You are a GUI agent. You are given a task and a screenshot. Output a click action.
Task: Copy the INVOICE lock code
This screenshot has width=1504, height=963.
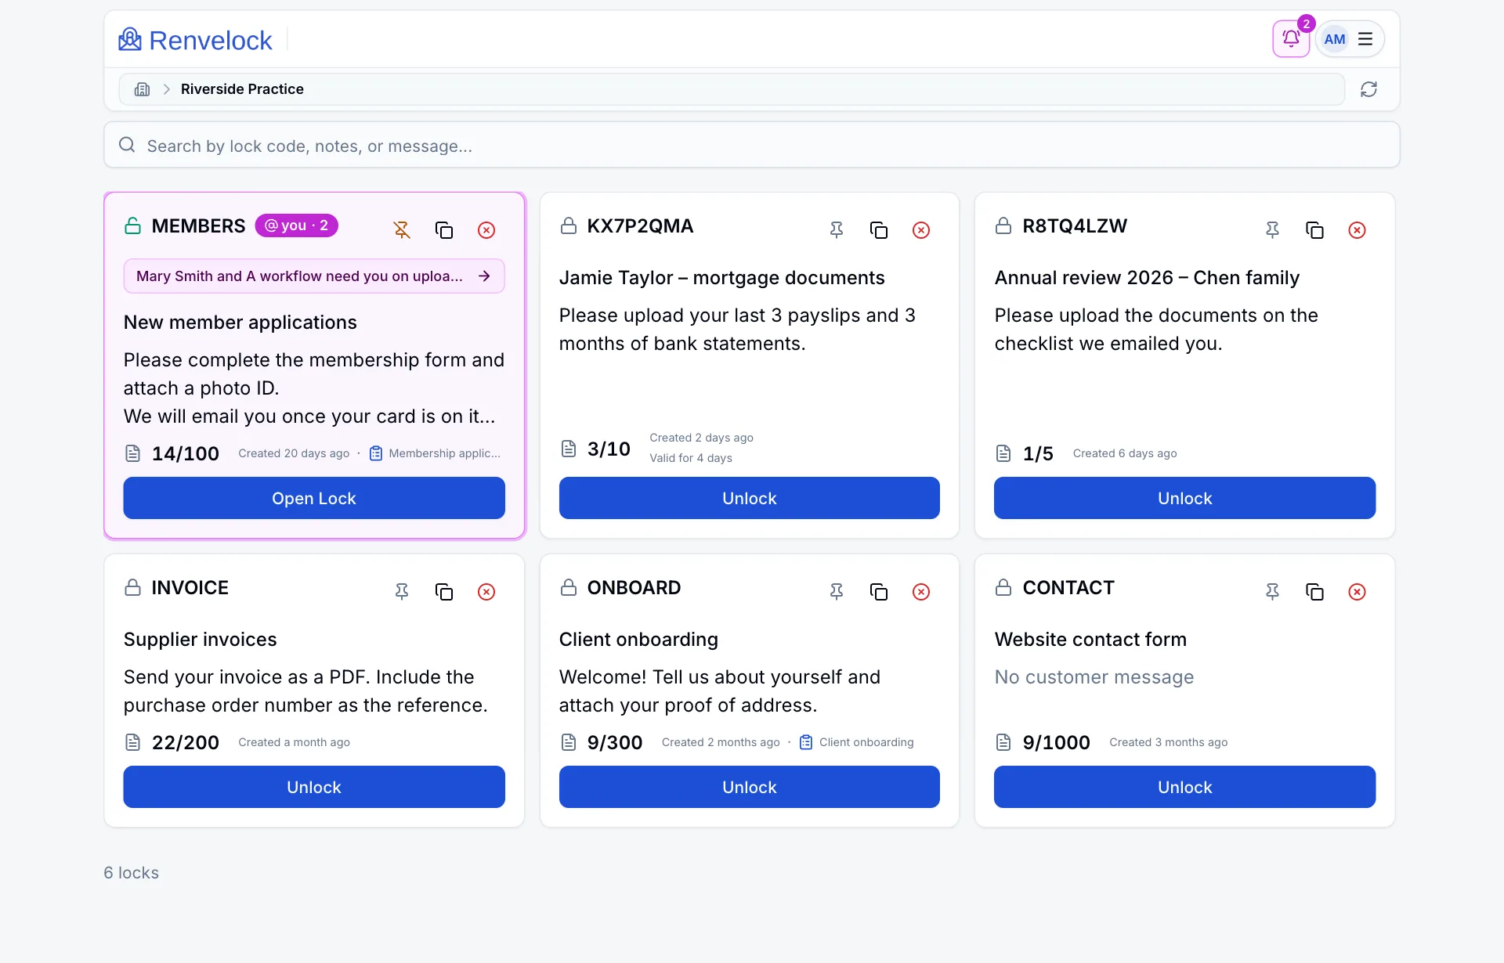pos(444,592)
